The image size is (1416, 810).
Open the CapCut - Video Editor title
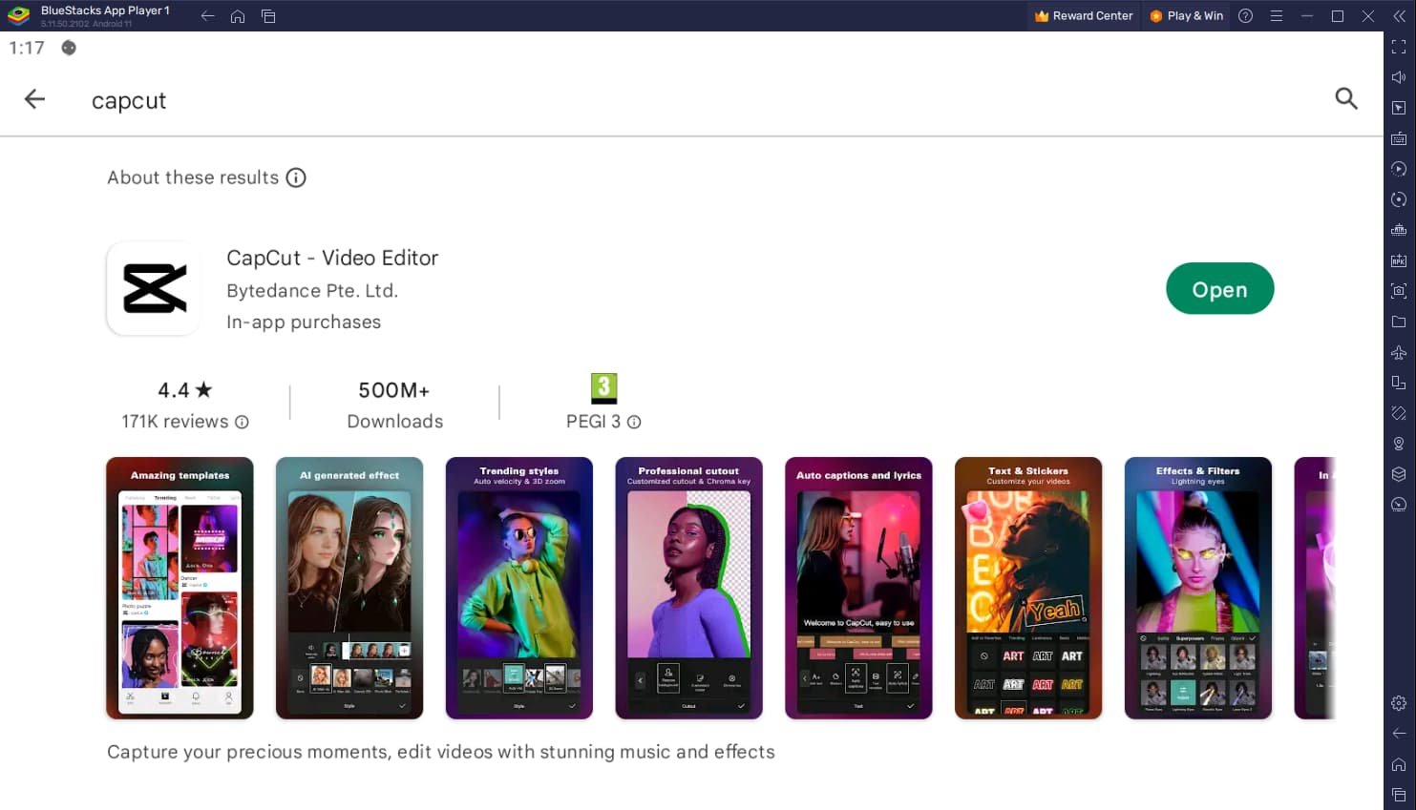pyautogui.click(x=332, y=258)
